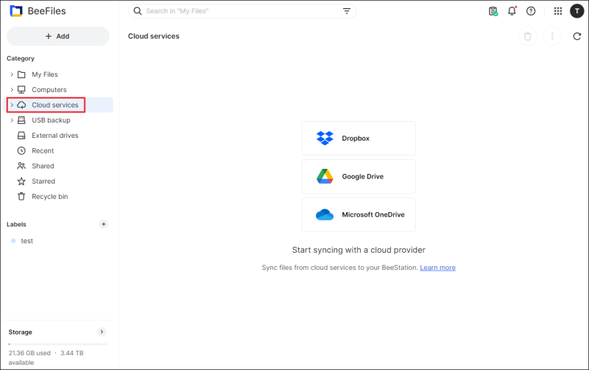Click the search magnifier icon
589x370 pixels.
point(138,11)
